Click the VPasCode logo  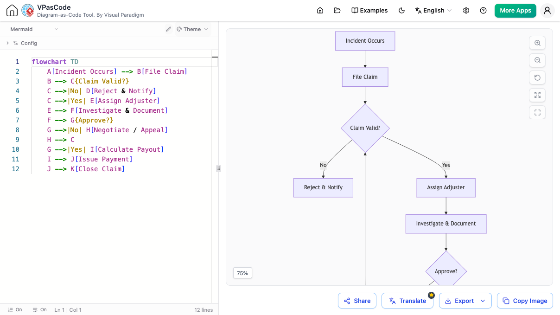point(28,11)
